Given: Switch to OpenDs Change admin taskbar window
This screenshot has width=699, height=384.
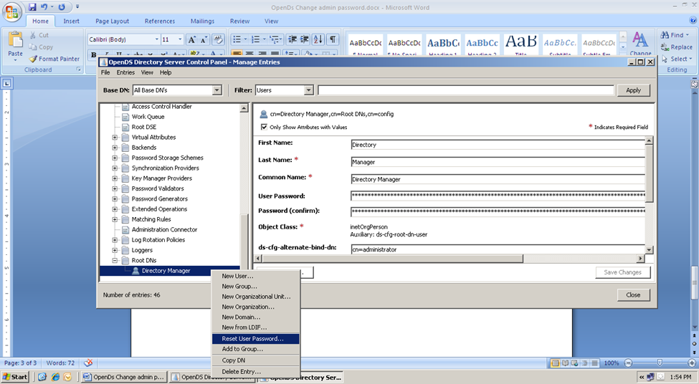Looking at the screenshot, I should (124, 377).
